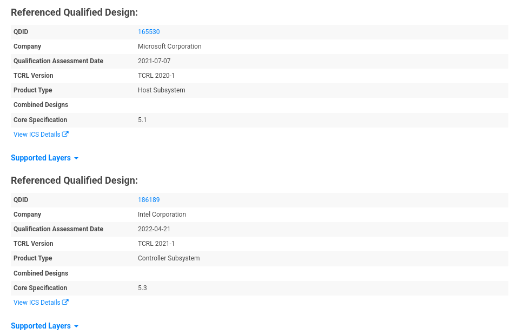Click external-link icon in Intel design's ICS Details
517x335 pixels.
[65, 303]
